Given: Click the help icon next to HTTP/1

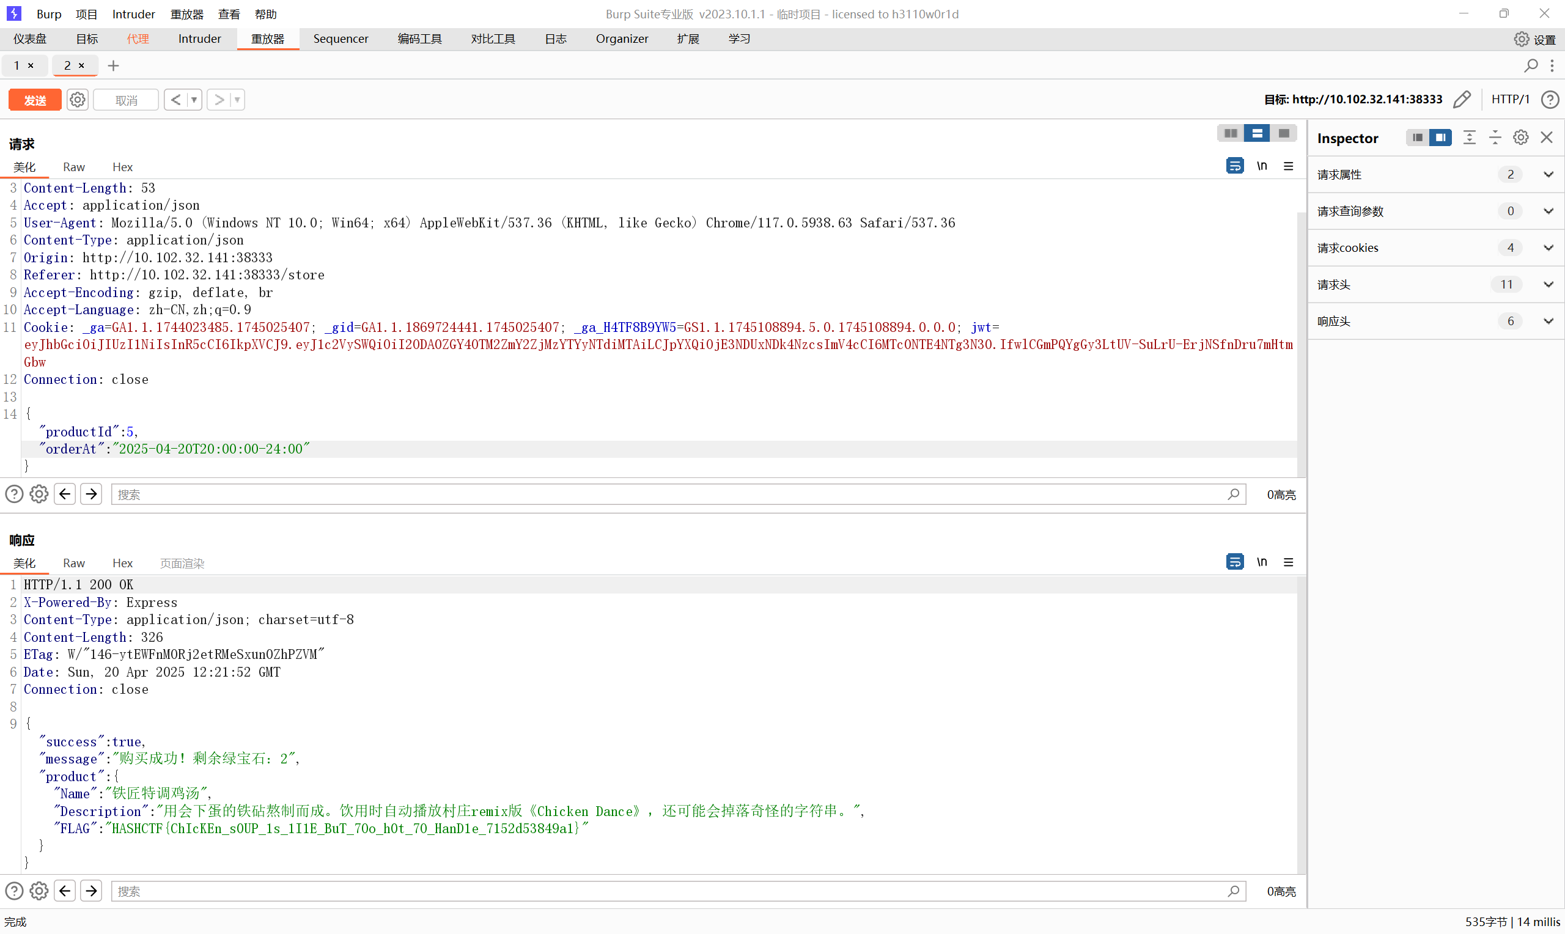Looking at the screenshot, I should [x=1549, y=100].
